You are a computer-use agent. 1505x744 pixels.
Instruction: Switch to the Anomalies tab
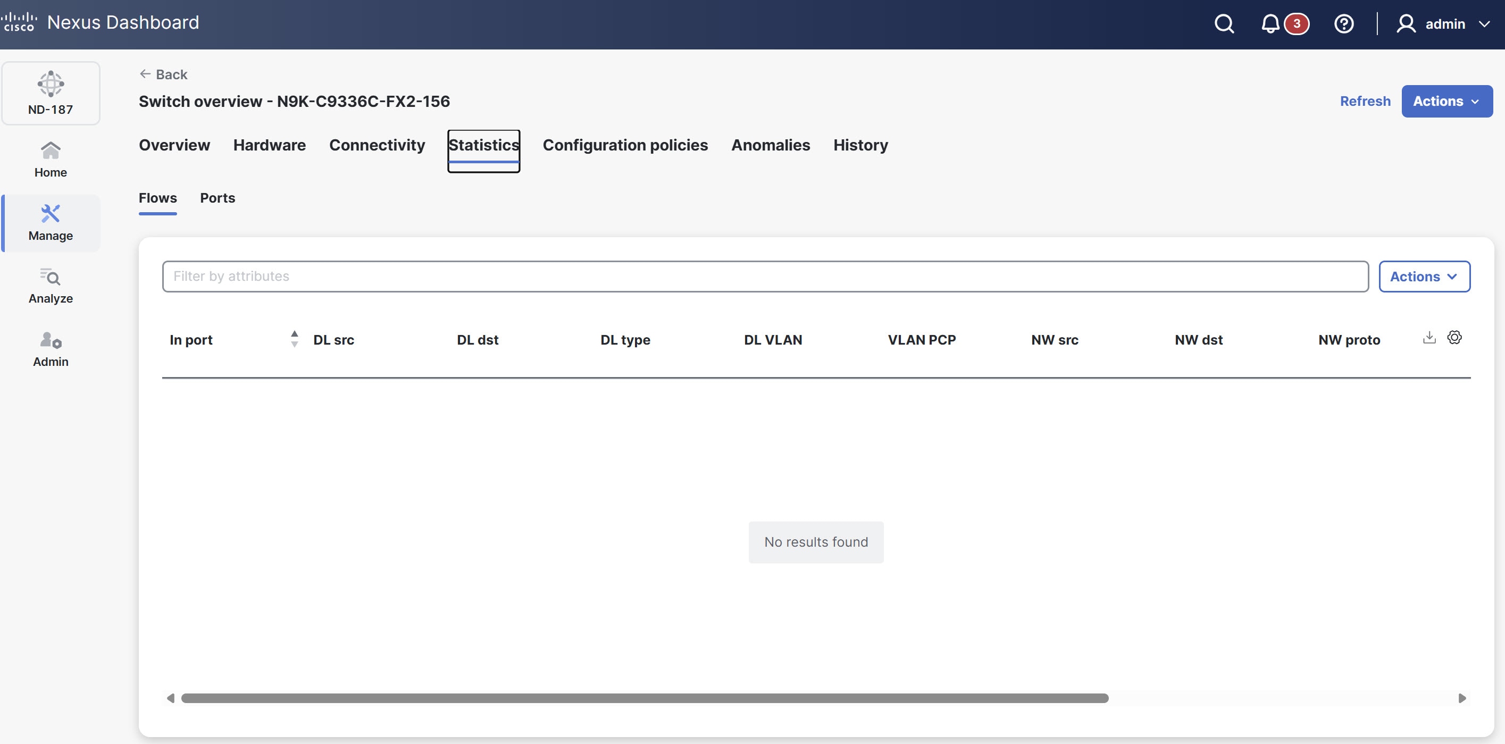pyautogui.click(x=770, y=145)
